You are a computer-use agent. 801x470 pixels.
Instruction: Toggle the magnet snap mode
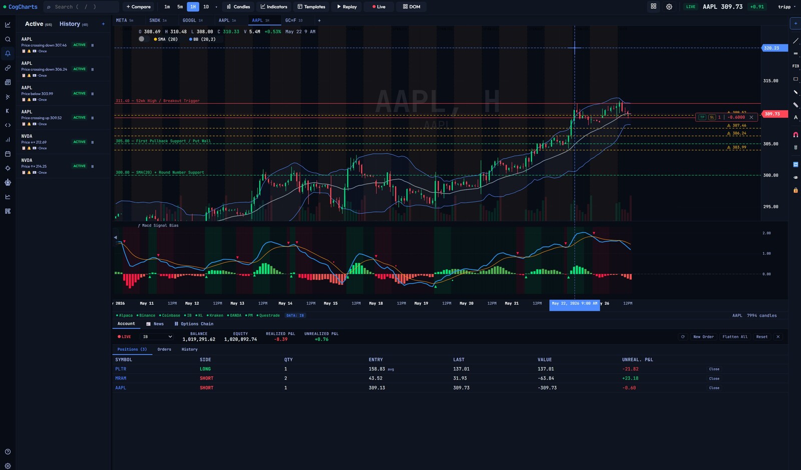(795, 135)
